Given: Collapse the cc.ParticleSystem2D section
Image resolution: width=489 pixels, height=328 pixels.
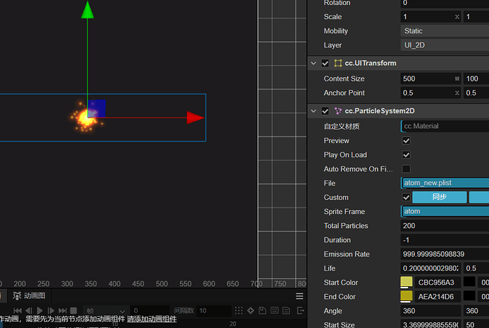Looking at the screenshot, I should click(314, 111).
